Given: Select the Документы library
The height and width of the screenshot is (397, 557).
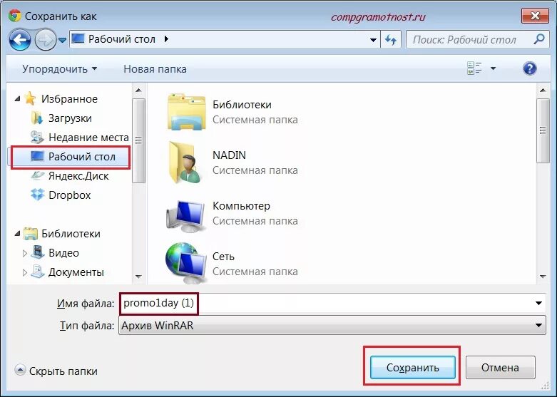Looking at the screenshot, I should coord(68,272).
